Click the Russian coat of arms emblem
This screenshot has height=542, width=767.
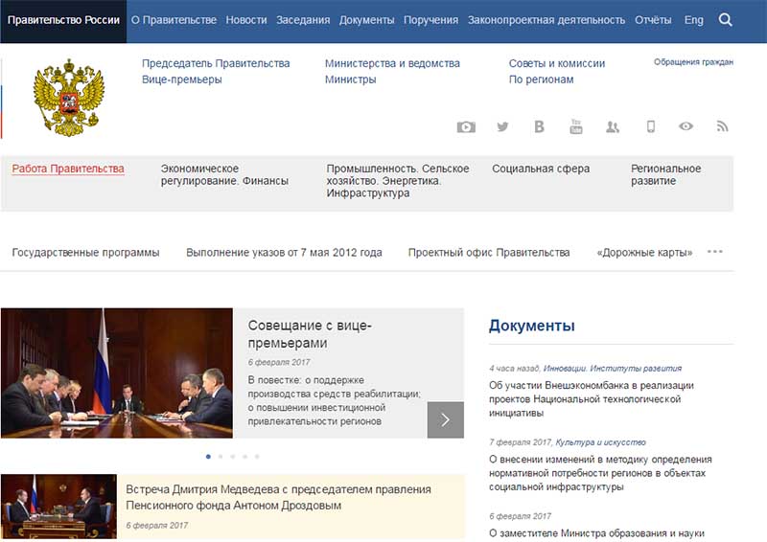pyautogui.click(x=68, y=98)
